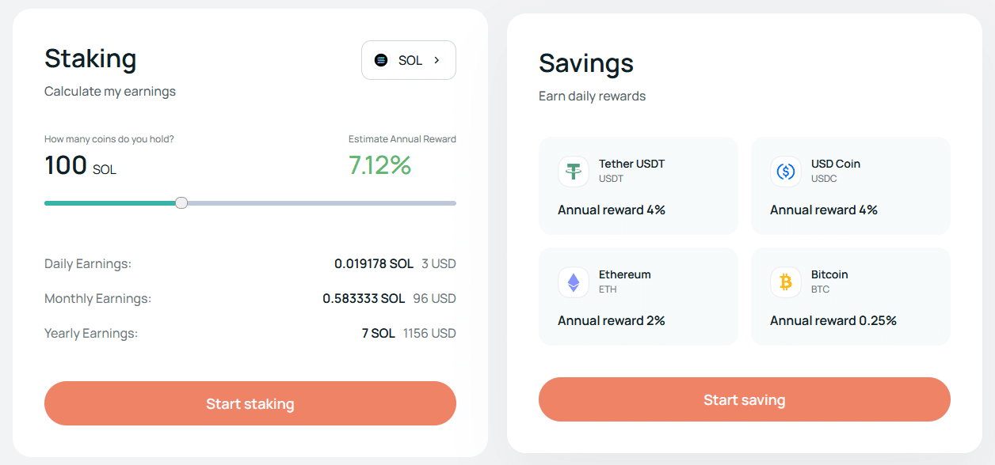Click the Ethereum diamond icon
This screenshot has width=995, height=465.
(x=573, y=282)
